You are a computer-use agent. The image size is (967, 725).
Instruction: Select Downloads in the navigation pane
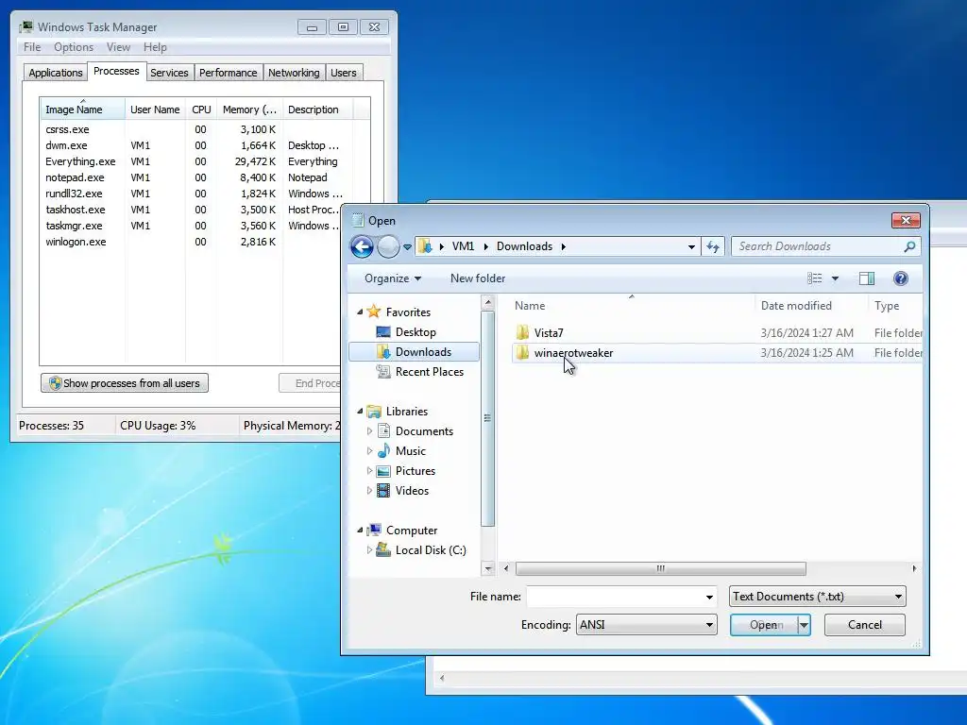415,352
